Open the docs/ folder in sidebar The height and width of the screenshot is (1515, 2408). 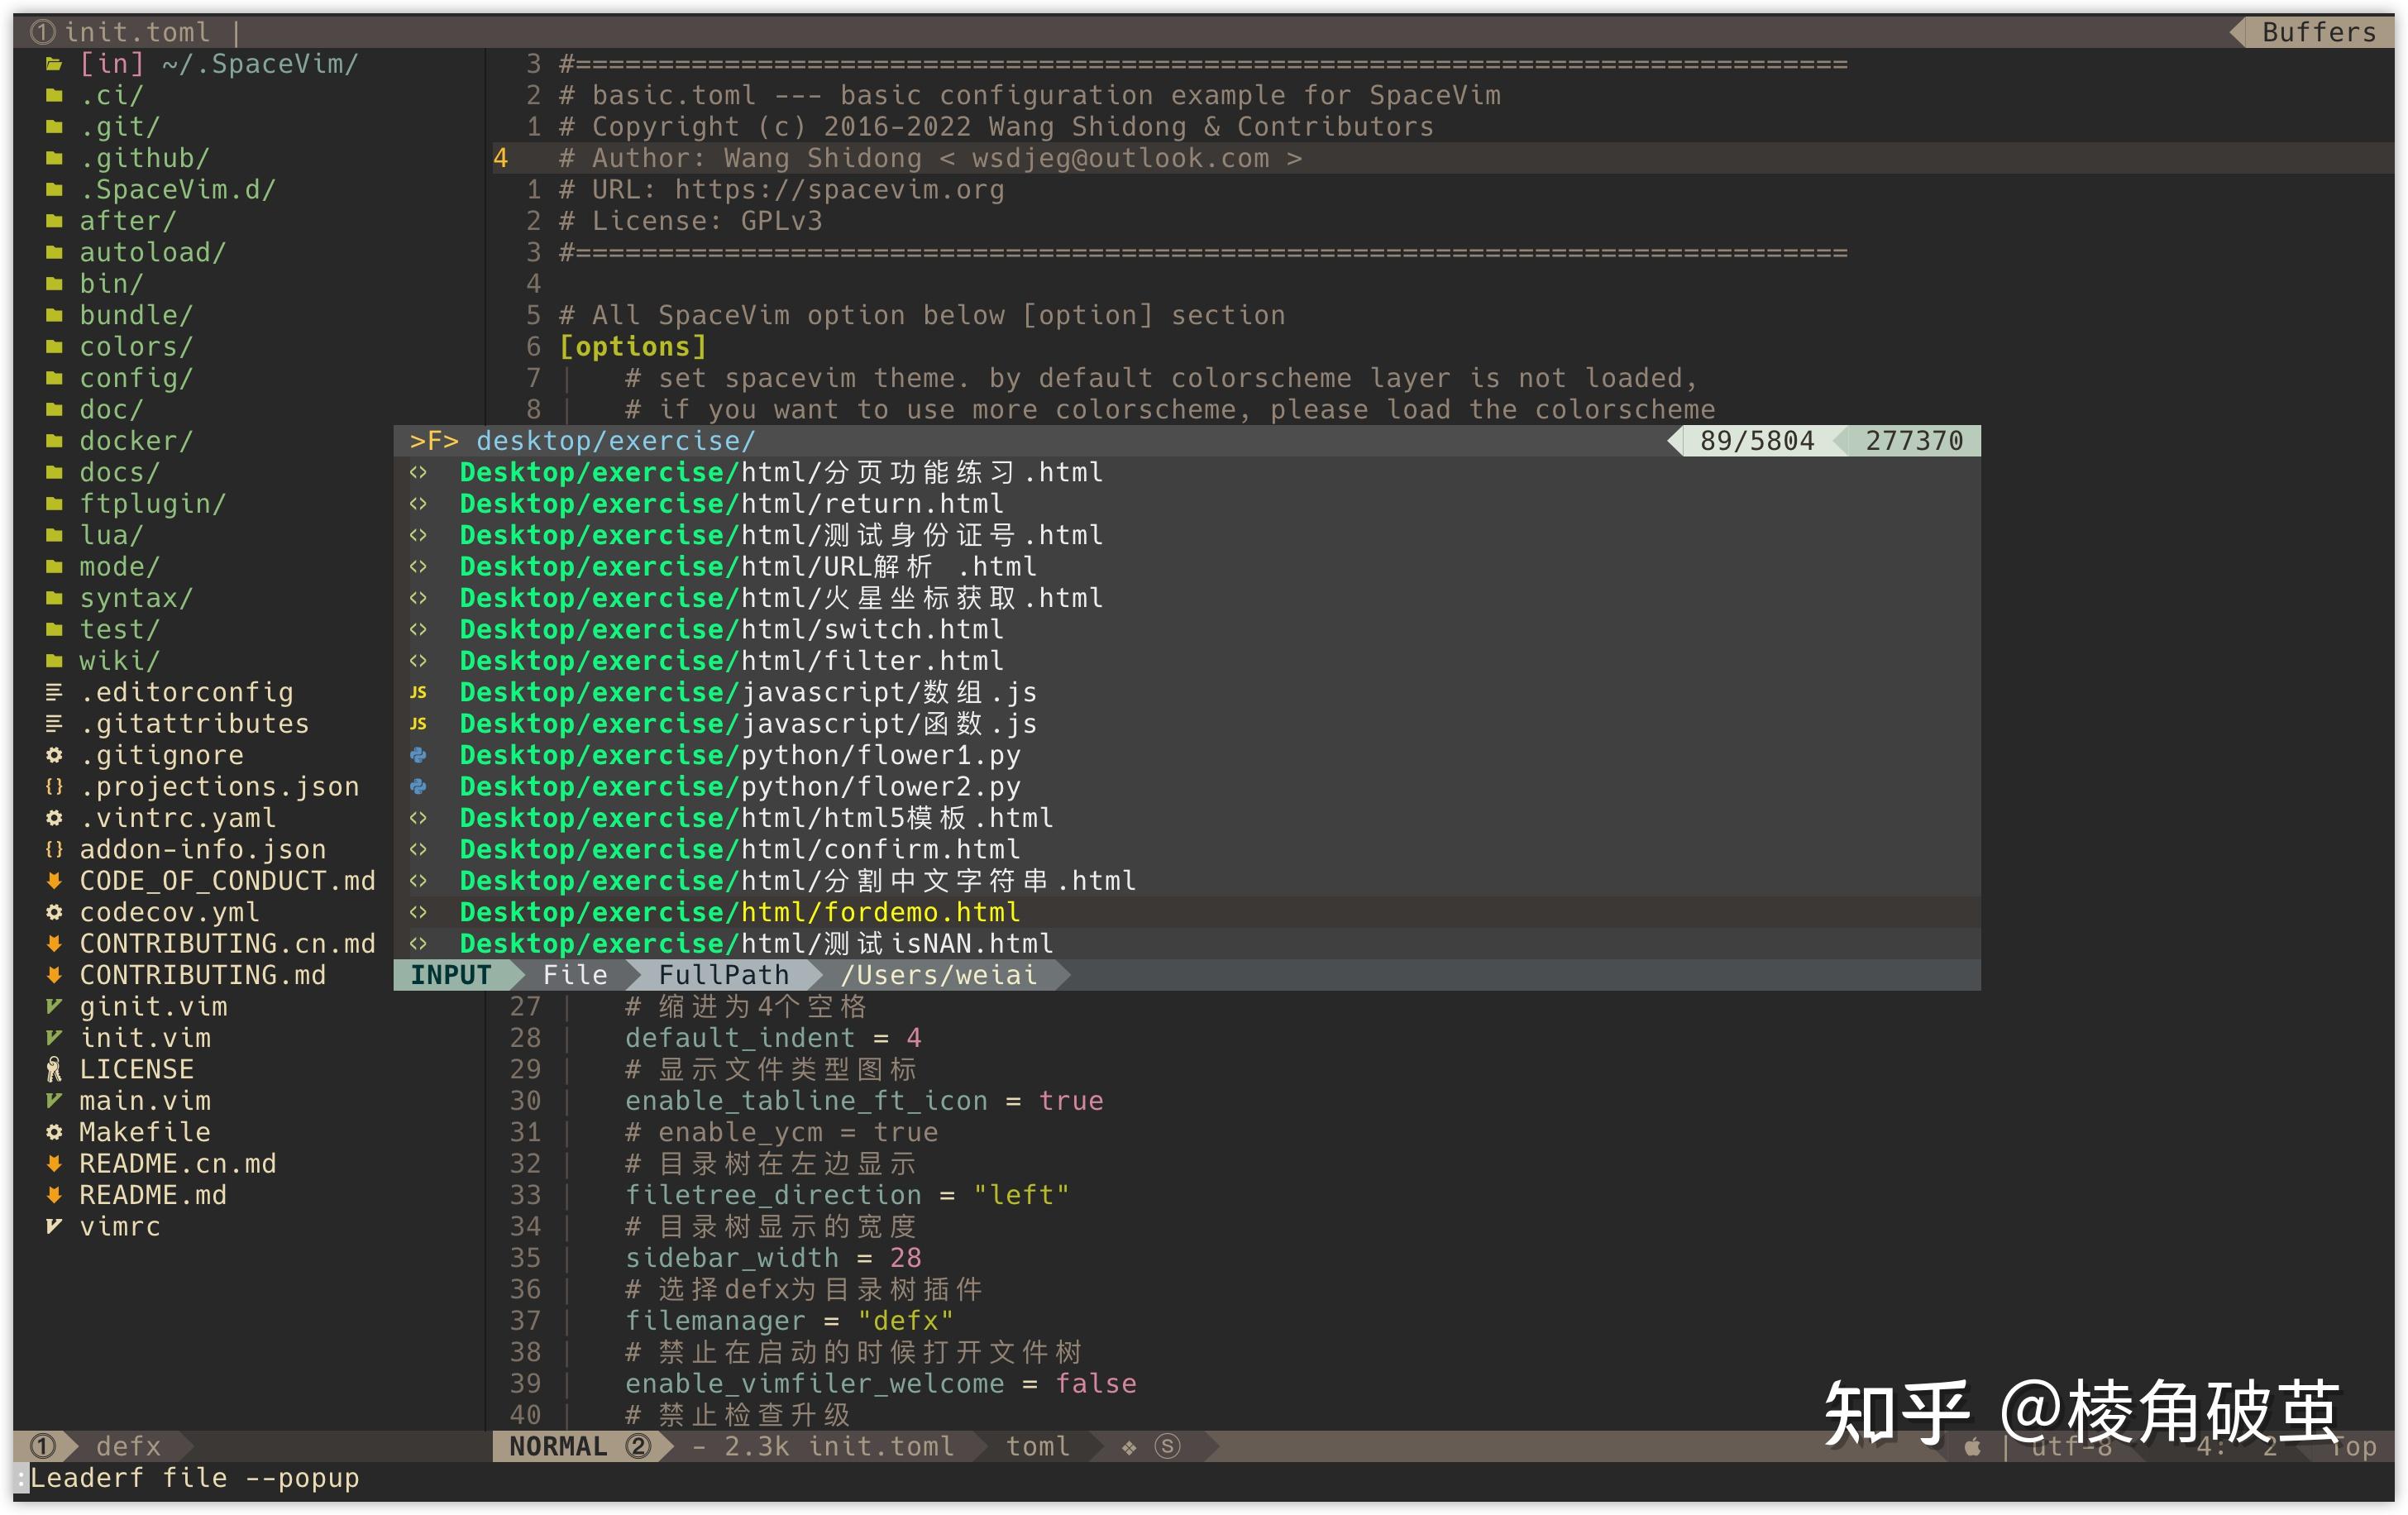coord(119,472)
